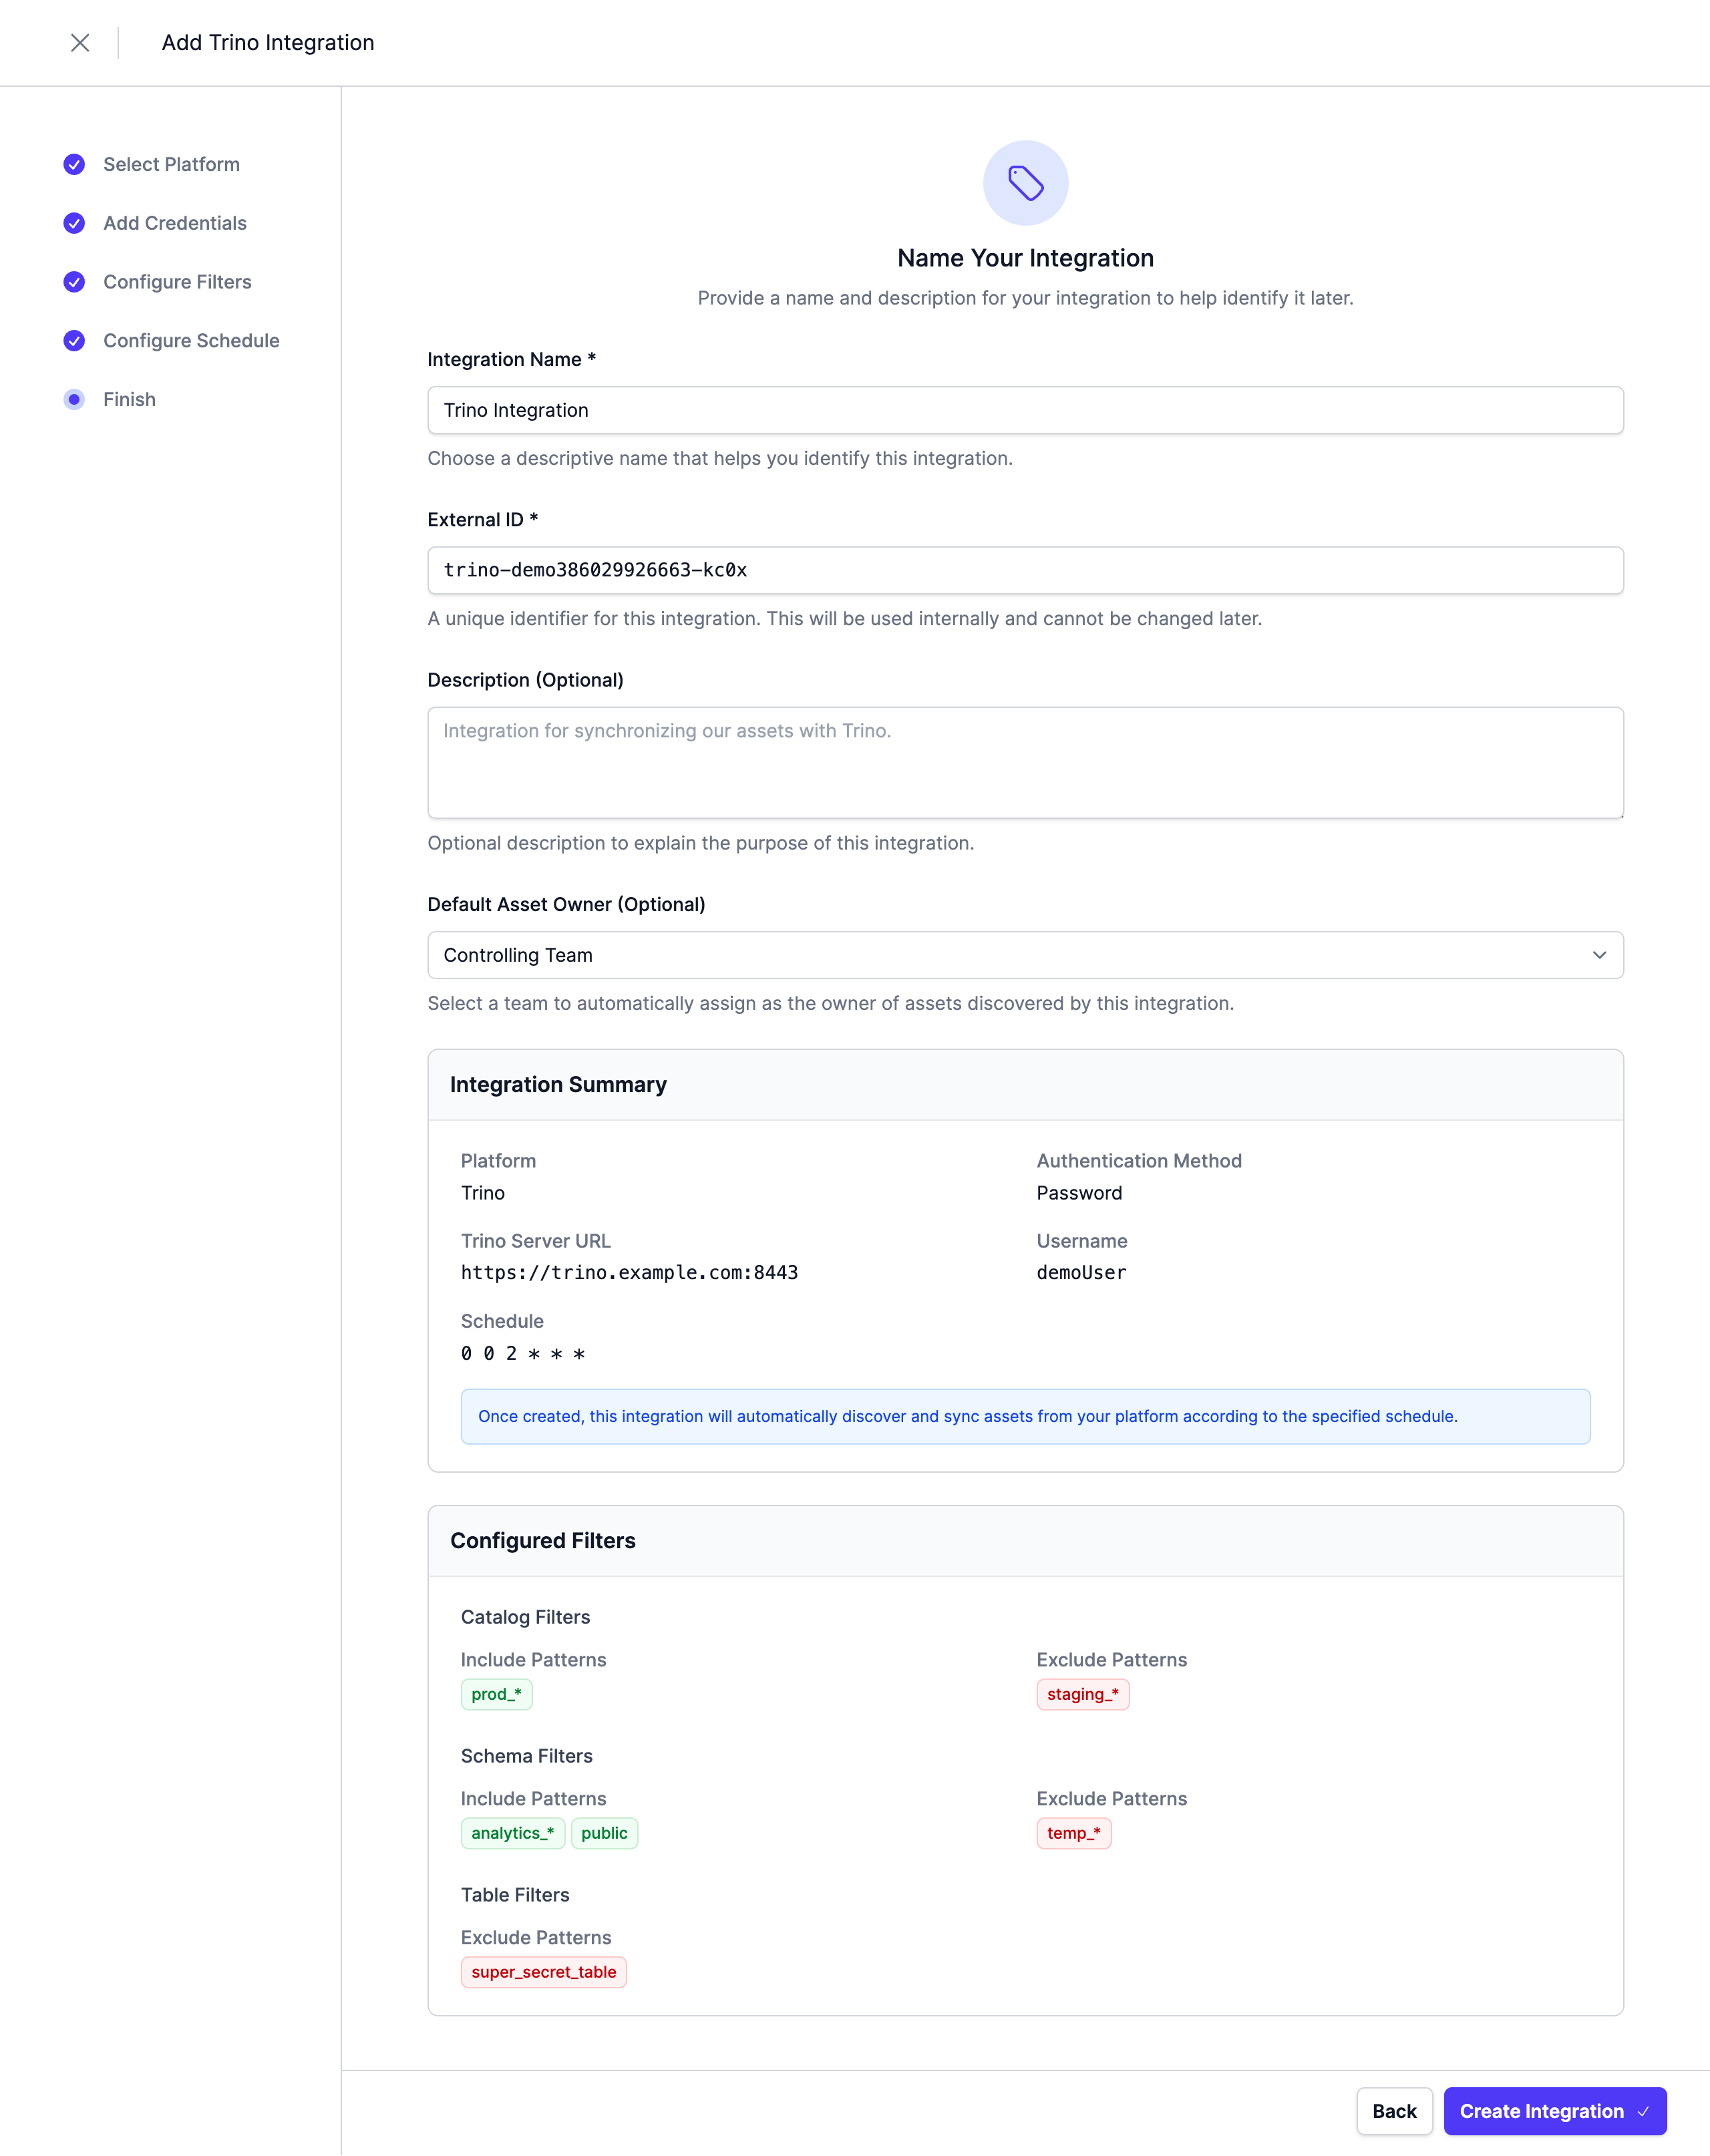Click the Configure Schedule step checkmark icon
The width and height of the screenshot is (1710, 2156).
coord(74,341)
